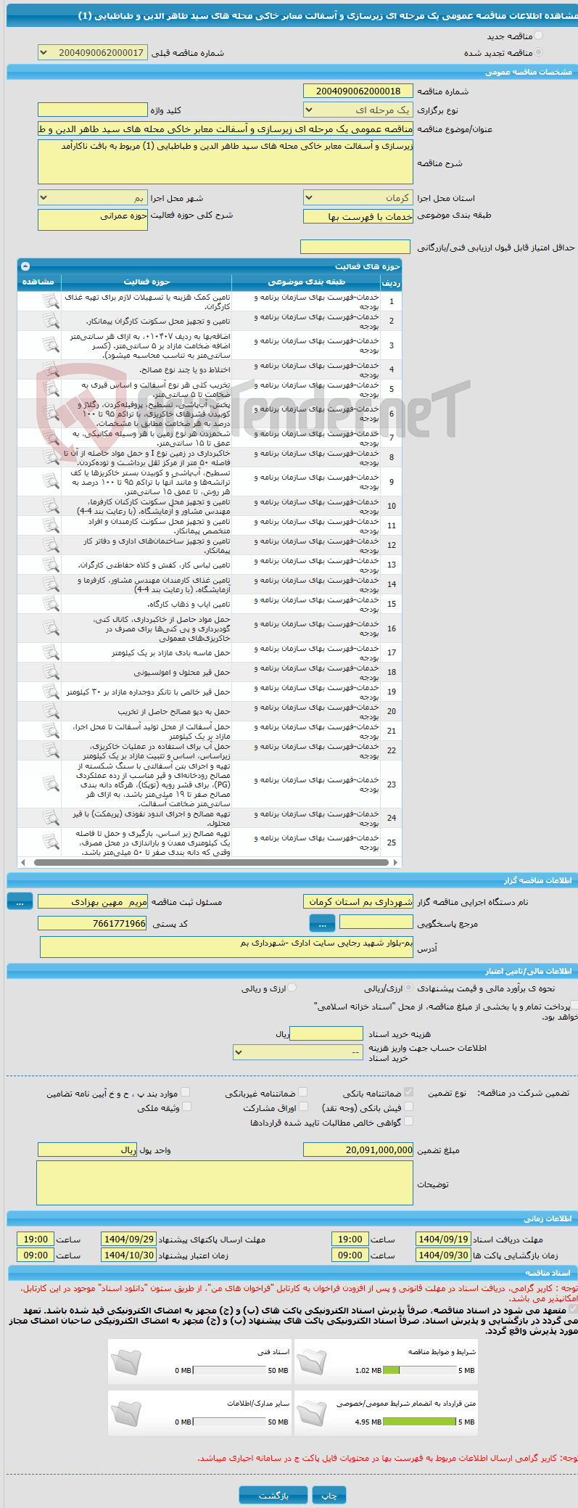Open the نوع برگزاری dropdown
The width and height of the screenshot is (578, 1508).
tap(358, 110)
